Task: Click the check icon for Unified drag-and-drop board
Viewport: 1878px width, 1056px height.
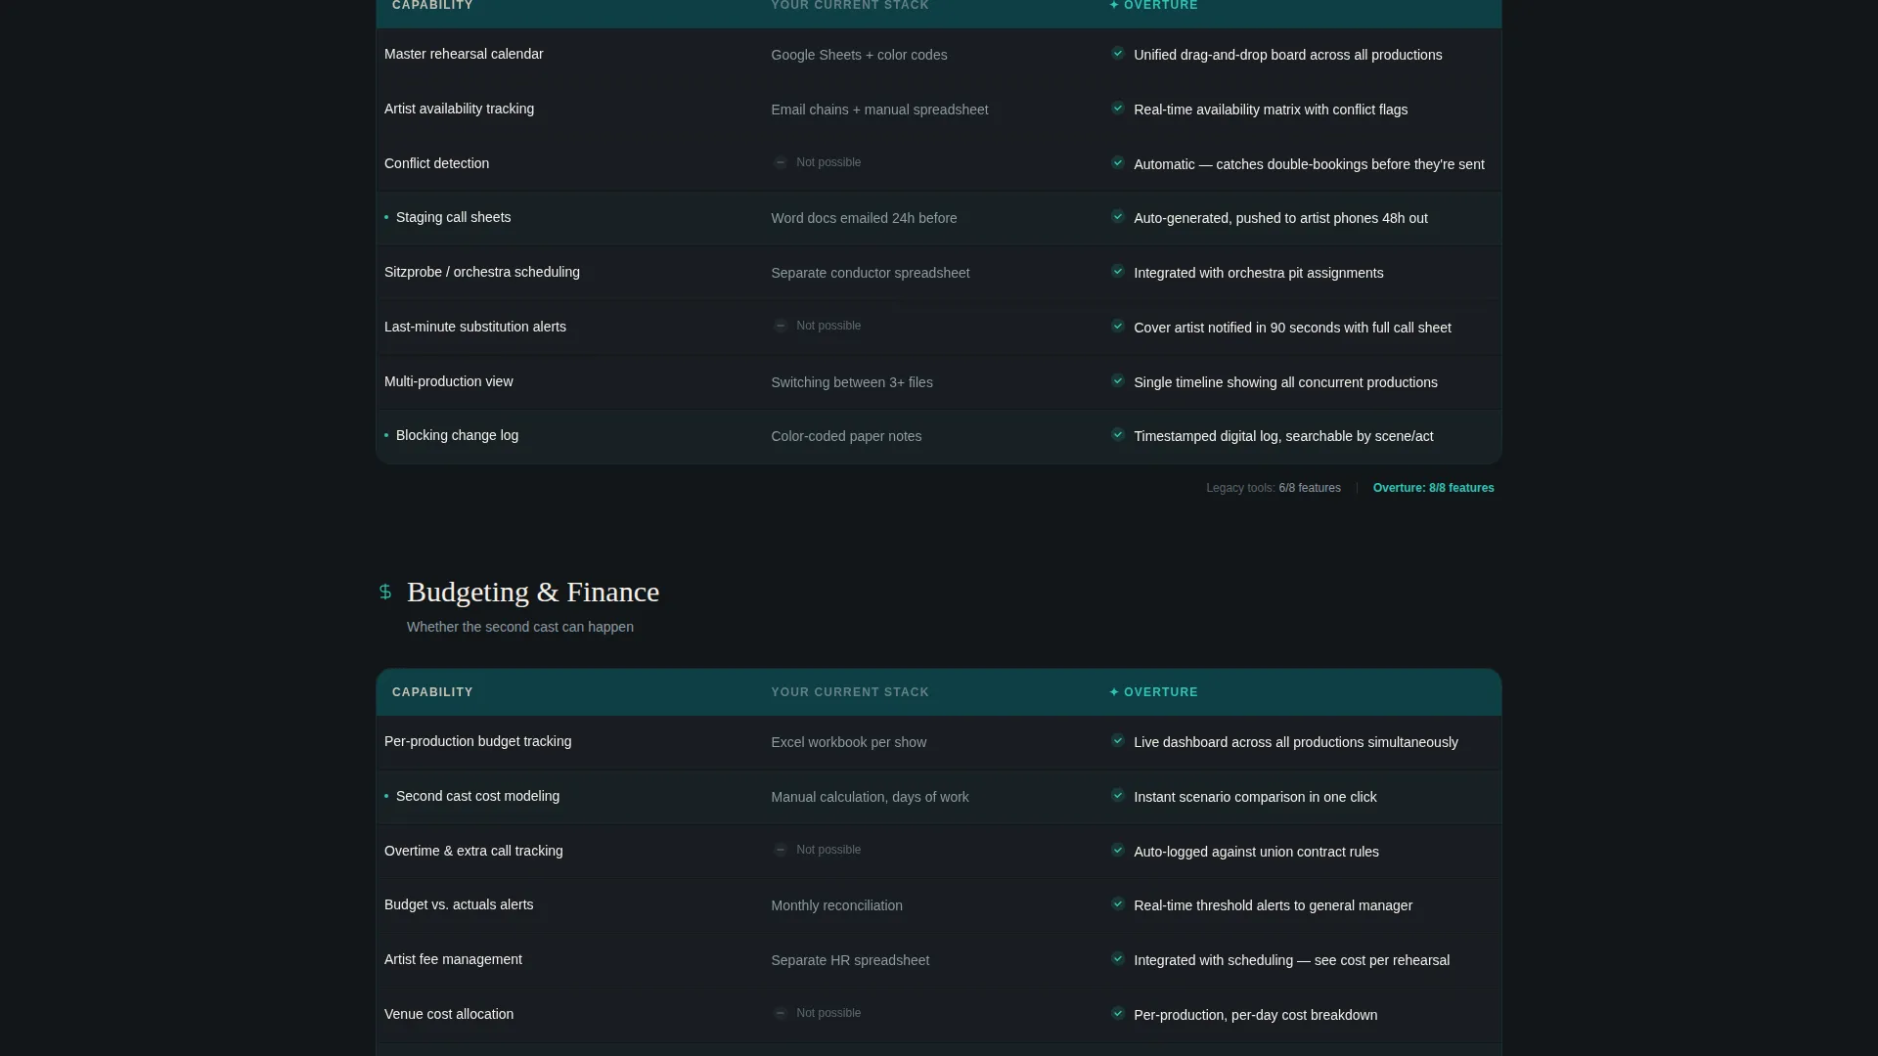Action: tap(1117, 54)
